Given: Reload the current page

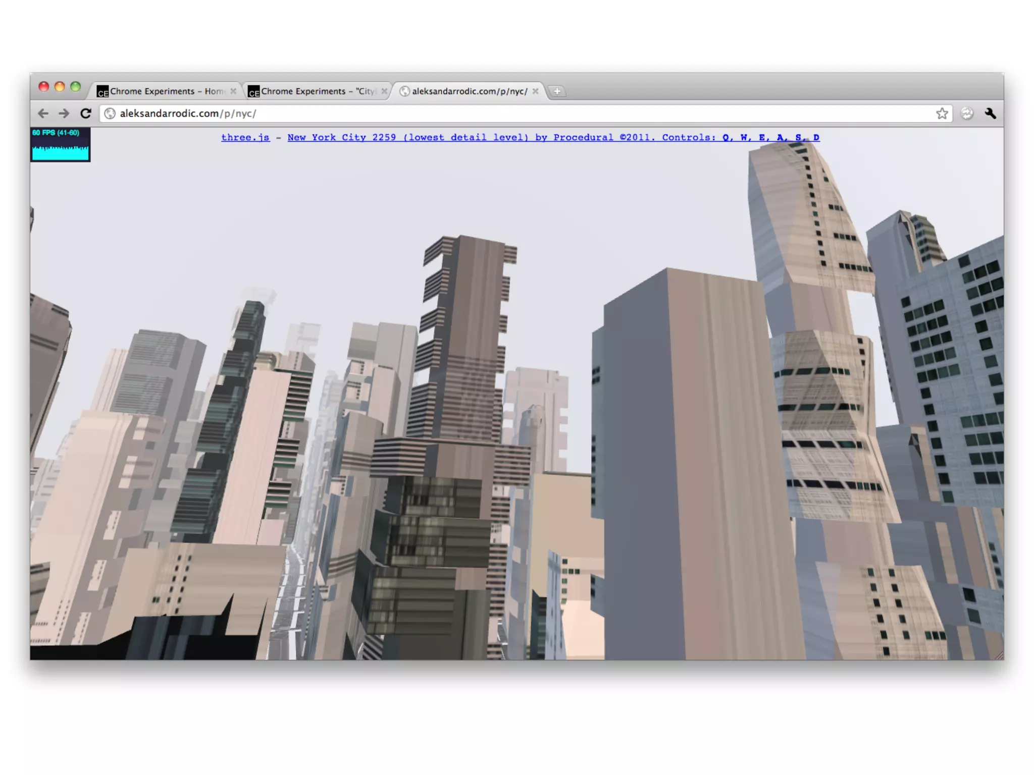Looking at the screenshot, I should pos(86,114).
